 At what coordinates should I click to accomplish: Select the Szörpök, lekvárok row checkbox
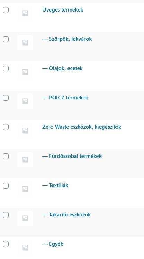point(6,39)
